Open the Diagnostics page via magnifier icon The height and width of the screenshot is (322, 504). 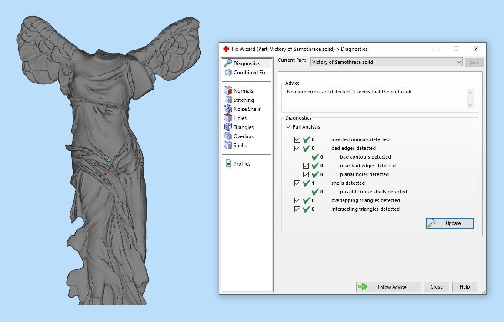228,63
